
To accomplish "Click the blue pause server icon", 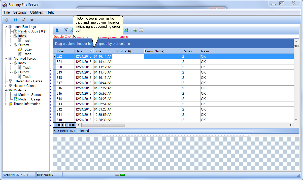I will point(15,20).
